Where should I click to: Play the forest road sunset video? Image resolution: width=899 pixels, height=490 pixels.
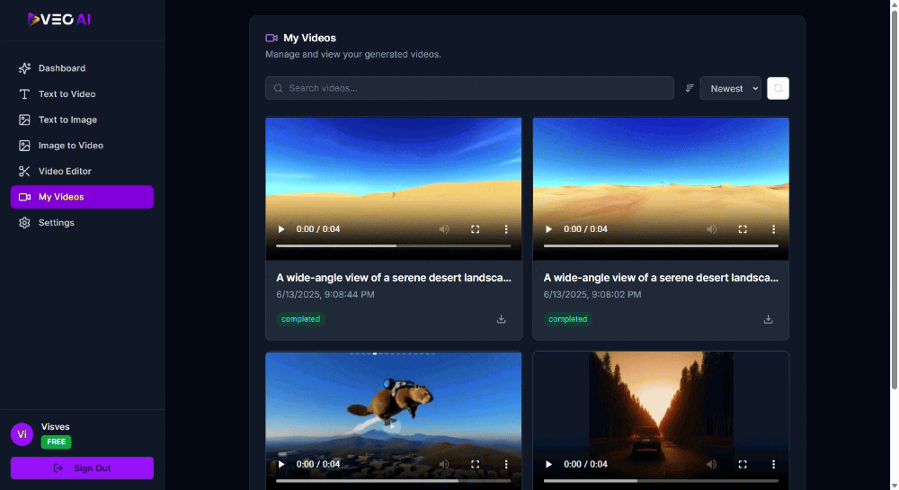click(x=548, y=464)
